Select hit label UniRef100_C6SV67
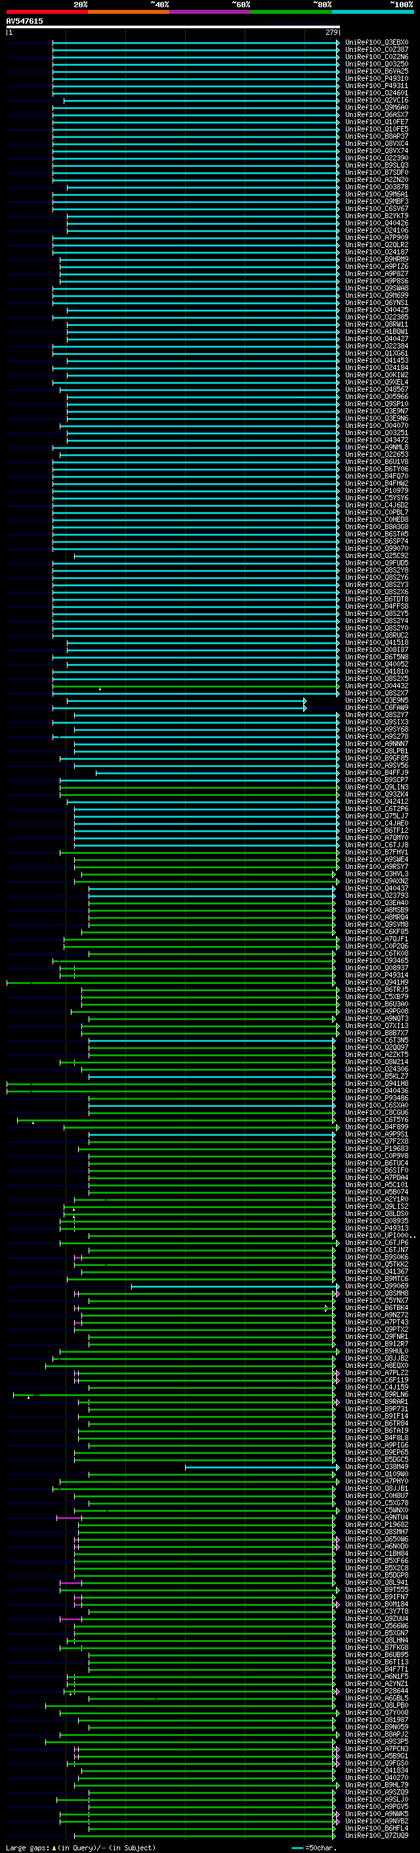 click(376, 208)
